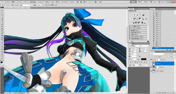Add a Color Balance adjustment
The height and width of the screenshot is (94, 176).
[137, 19]
